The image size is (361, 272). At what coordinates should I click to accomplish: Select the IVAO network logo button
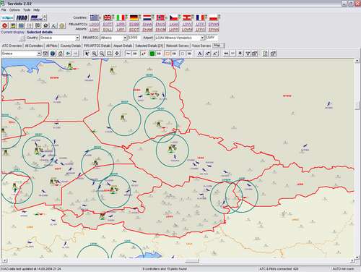(22, 18)
